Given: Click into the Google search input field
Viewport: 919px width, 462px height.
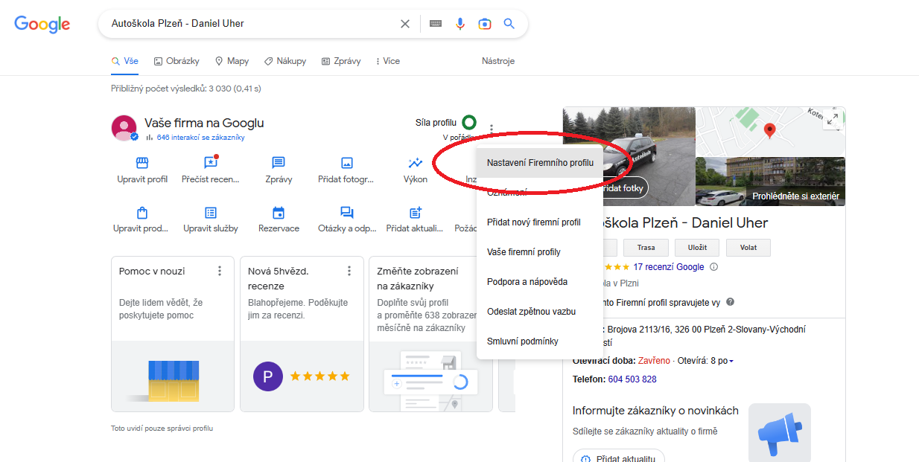Looking at the screenshot, I should (253, 24).
